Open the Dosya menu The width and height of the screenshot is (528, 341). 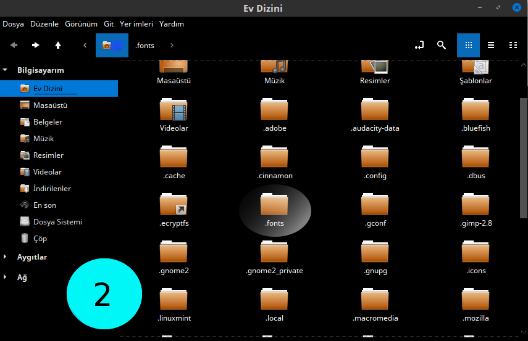coord(13,24)
